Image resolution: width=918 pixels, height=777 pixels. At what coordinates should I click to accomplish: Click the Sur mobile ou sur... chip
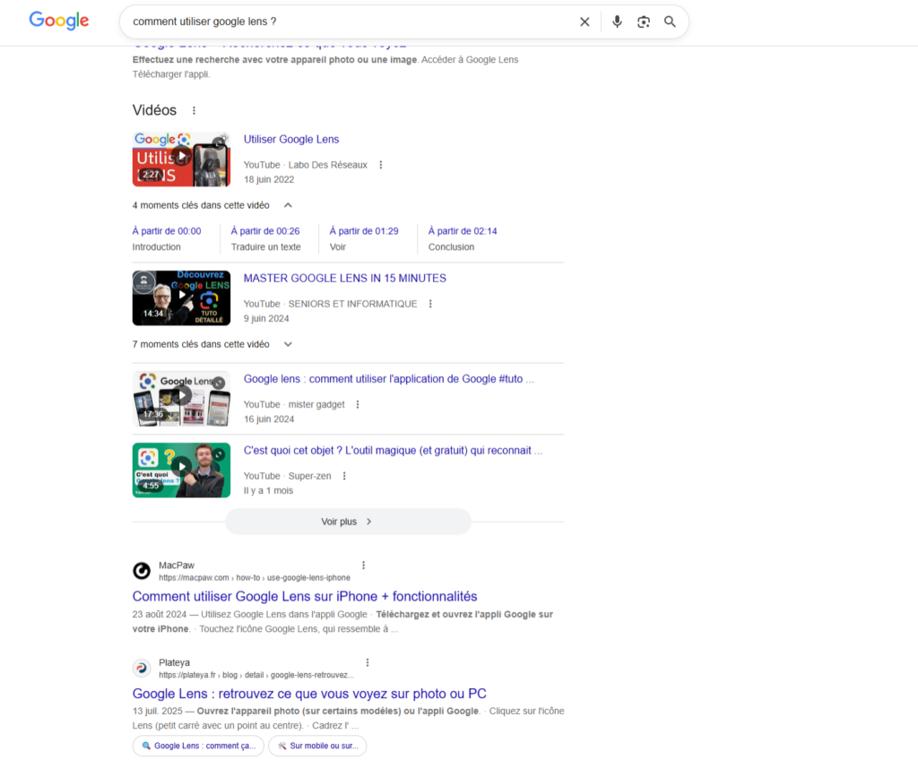(x=317, y=746)
